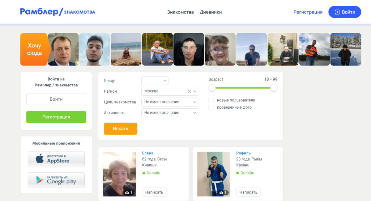The image size is (371, 201).
Task: Open the Регистрация link in the header
Action: (308, 12)
